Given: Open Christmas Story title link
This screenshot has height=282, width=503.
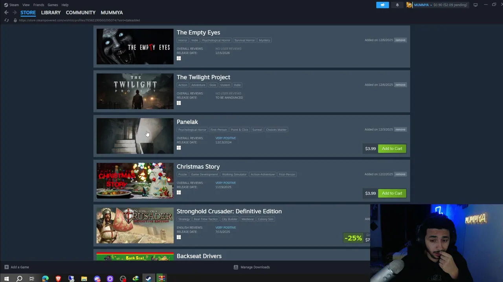Looking at the screenshot, I should (198, 166).
